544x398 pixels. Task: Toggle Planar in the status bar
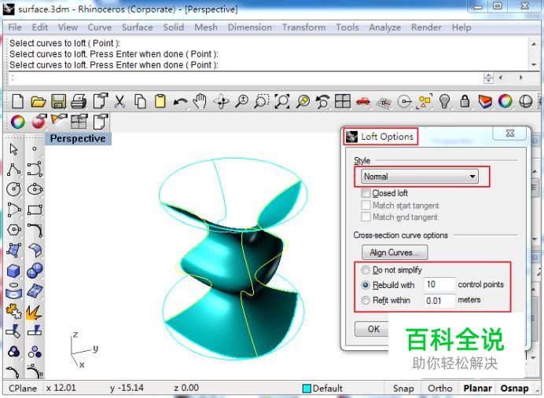(x=477, y=389)
